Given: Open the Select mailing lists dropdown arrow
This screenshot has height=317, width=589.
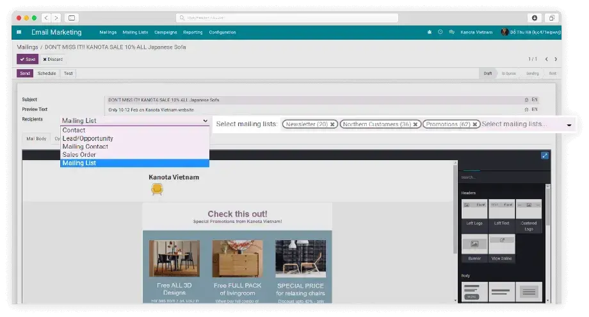Looking at the screenshot, I should coord(569,125).
